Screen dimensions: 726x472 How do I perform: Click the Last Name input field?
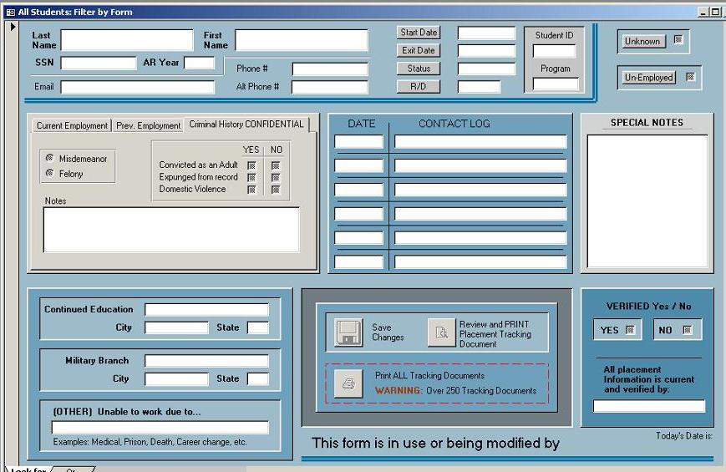(x=127, y=40)
